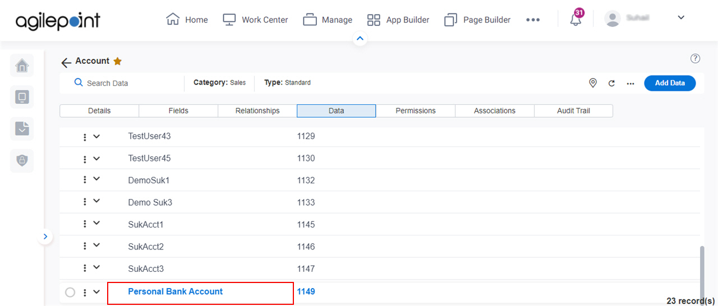Click the location pin icon
Screen dimensions: 718x306
pos(593,83)
